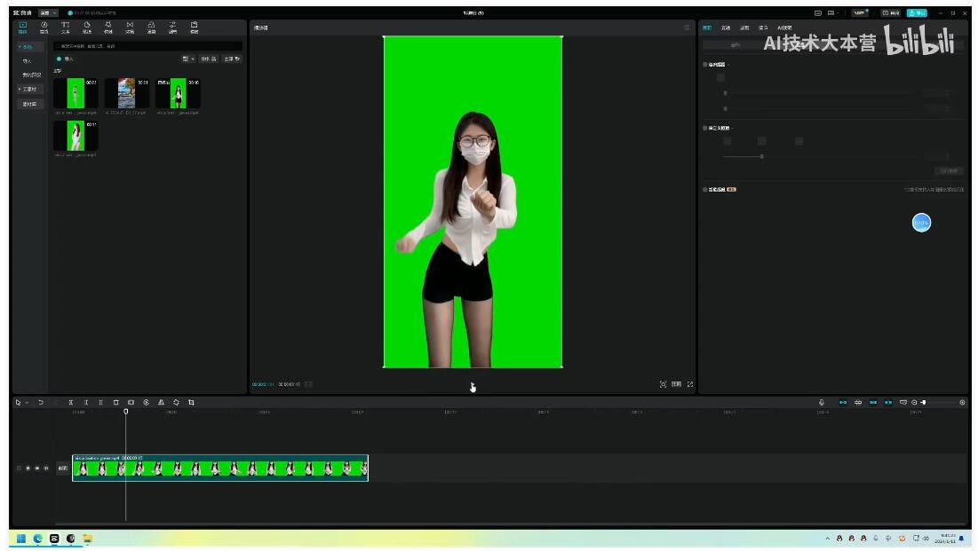The height and width of the screenshot is (551, 978).
Task: Open the Text tool tab
Action: [x=65, y=27]
